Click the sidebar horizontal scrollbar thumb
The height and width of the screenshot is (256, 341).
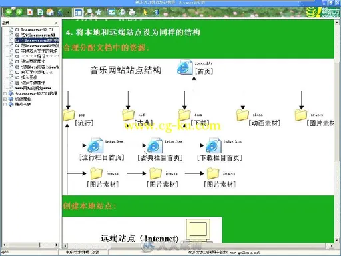tap(24, 245)
